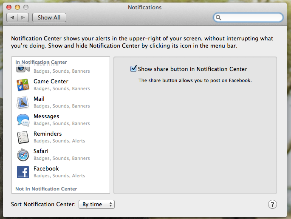Viewport: 291px width, 219px height.
Task: Click the Facebook logo icon
Action: coord(23,172)
